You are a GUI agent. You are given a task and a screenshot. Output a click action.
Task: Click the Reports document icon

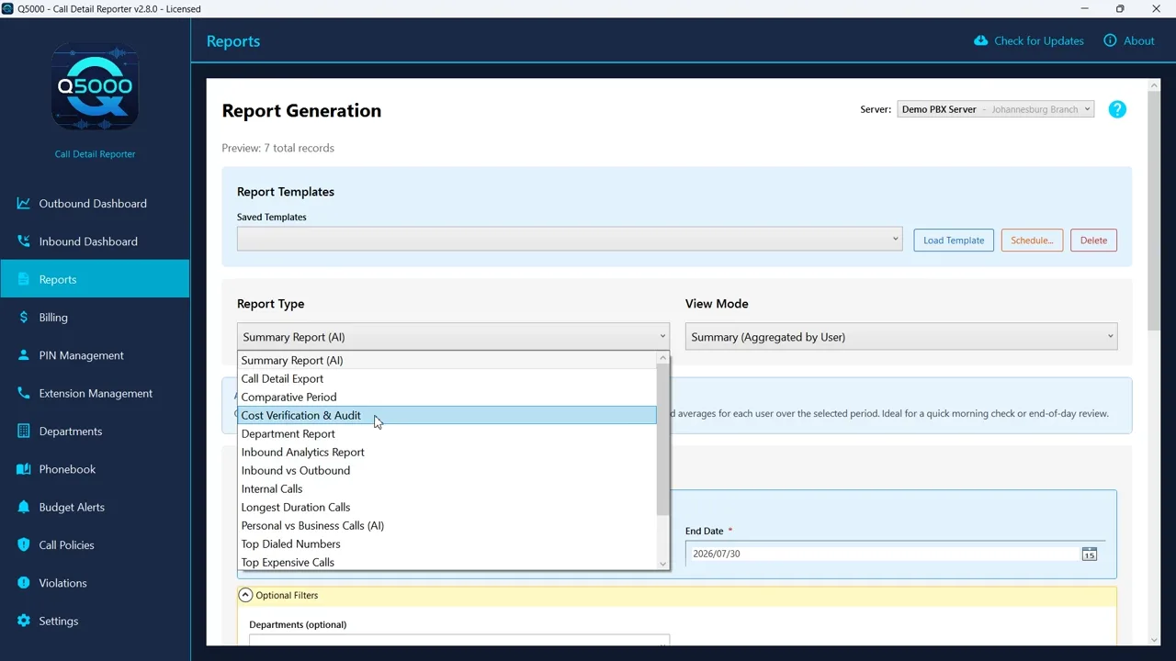[x=24, y=279]
